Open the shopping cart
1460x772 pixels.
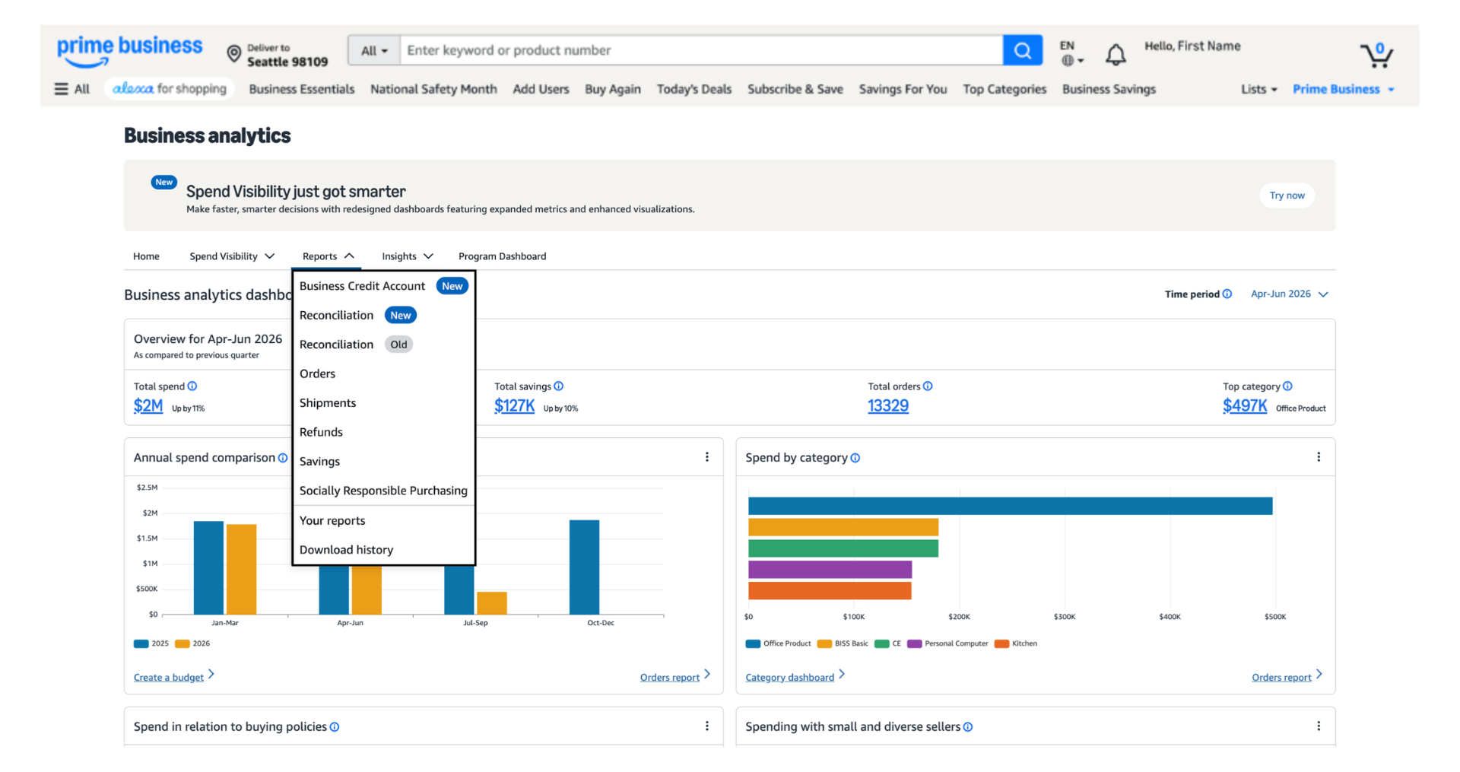tap(1376, 55)
